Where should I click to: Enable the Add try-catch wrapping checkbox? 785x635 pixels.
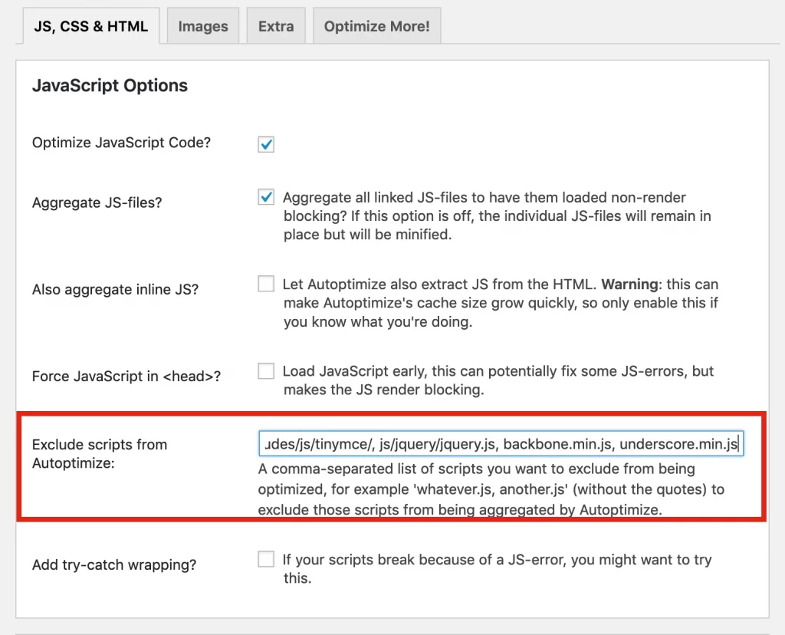point(266,560)
